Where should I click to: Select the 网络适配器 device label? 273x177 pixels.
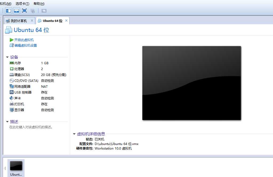point(22,86)
